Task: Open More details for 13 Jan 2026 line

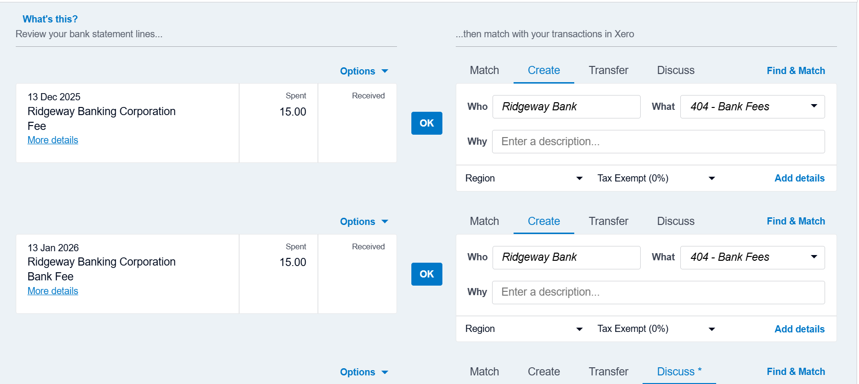Action: pos(53,291)
